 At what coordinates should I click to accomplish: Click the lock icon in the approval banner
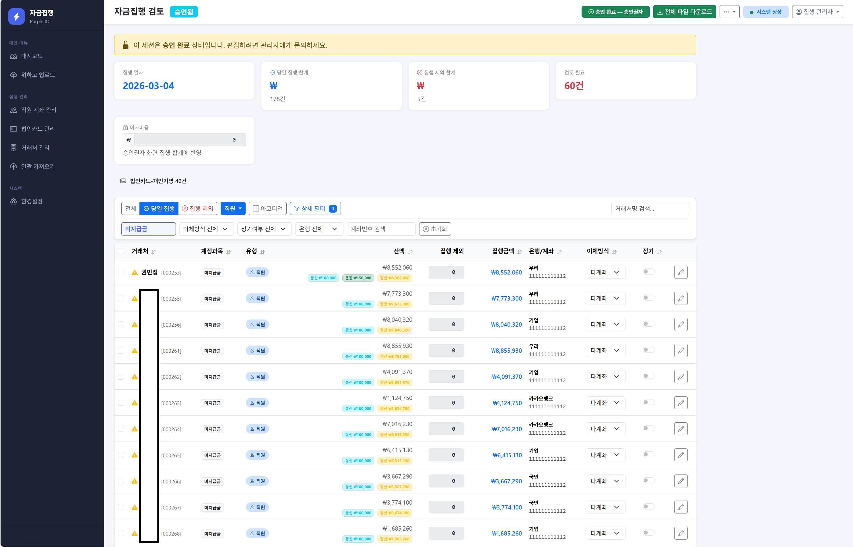point(125,45)
